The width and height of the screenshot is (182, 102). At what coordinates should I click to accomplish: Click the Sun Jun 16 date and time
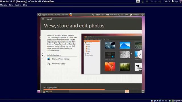tap(119, 14)
